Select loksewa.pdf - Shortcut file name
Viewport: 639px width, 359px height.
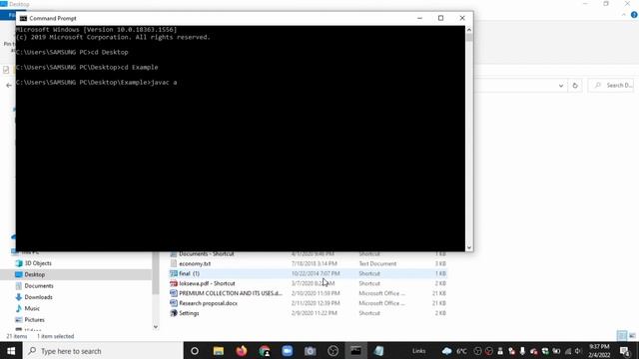tap(207, 283)
